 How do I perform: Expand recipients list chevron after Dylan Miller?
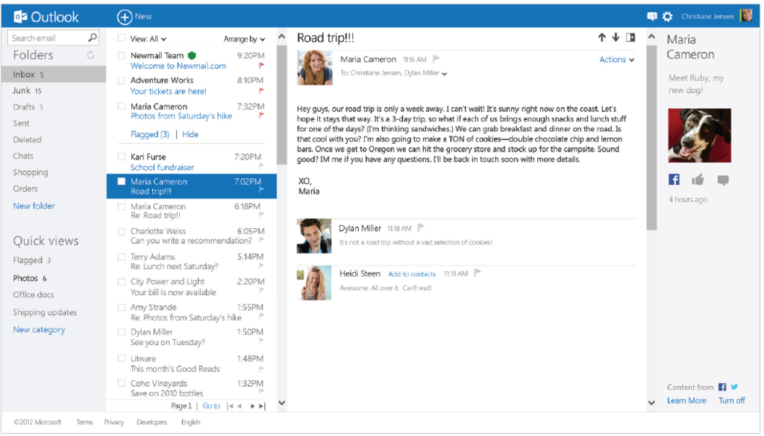coord(445,74)
